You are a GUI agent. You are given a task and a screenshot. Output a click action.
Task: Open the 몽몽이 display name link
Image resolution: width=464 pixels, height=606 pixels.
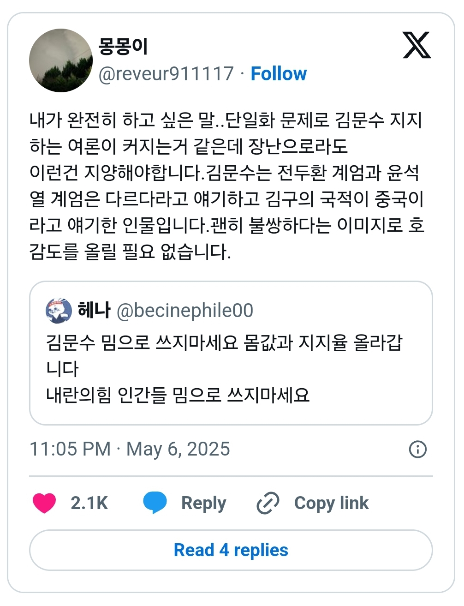[123, 46]
